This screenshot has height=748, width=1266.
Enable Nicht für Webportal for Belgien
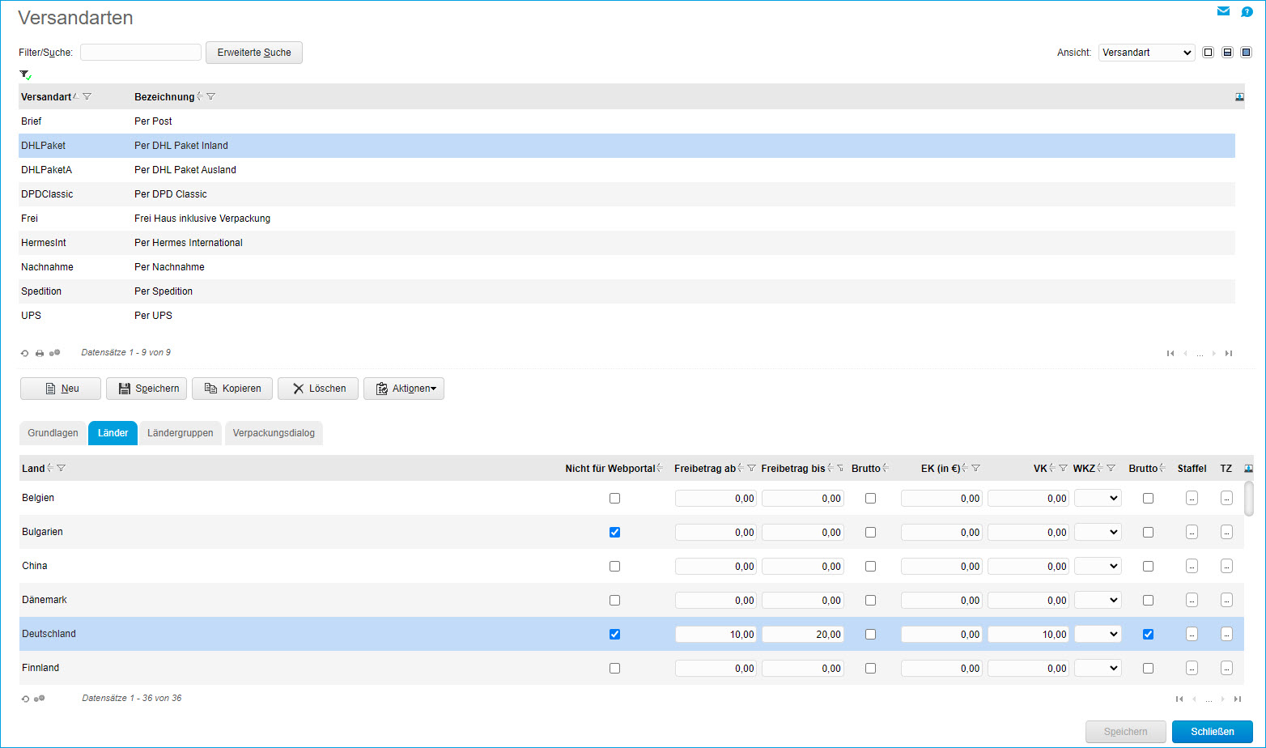point(614,498)
